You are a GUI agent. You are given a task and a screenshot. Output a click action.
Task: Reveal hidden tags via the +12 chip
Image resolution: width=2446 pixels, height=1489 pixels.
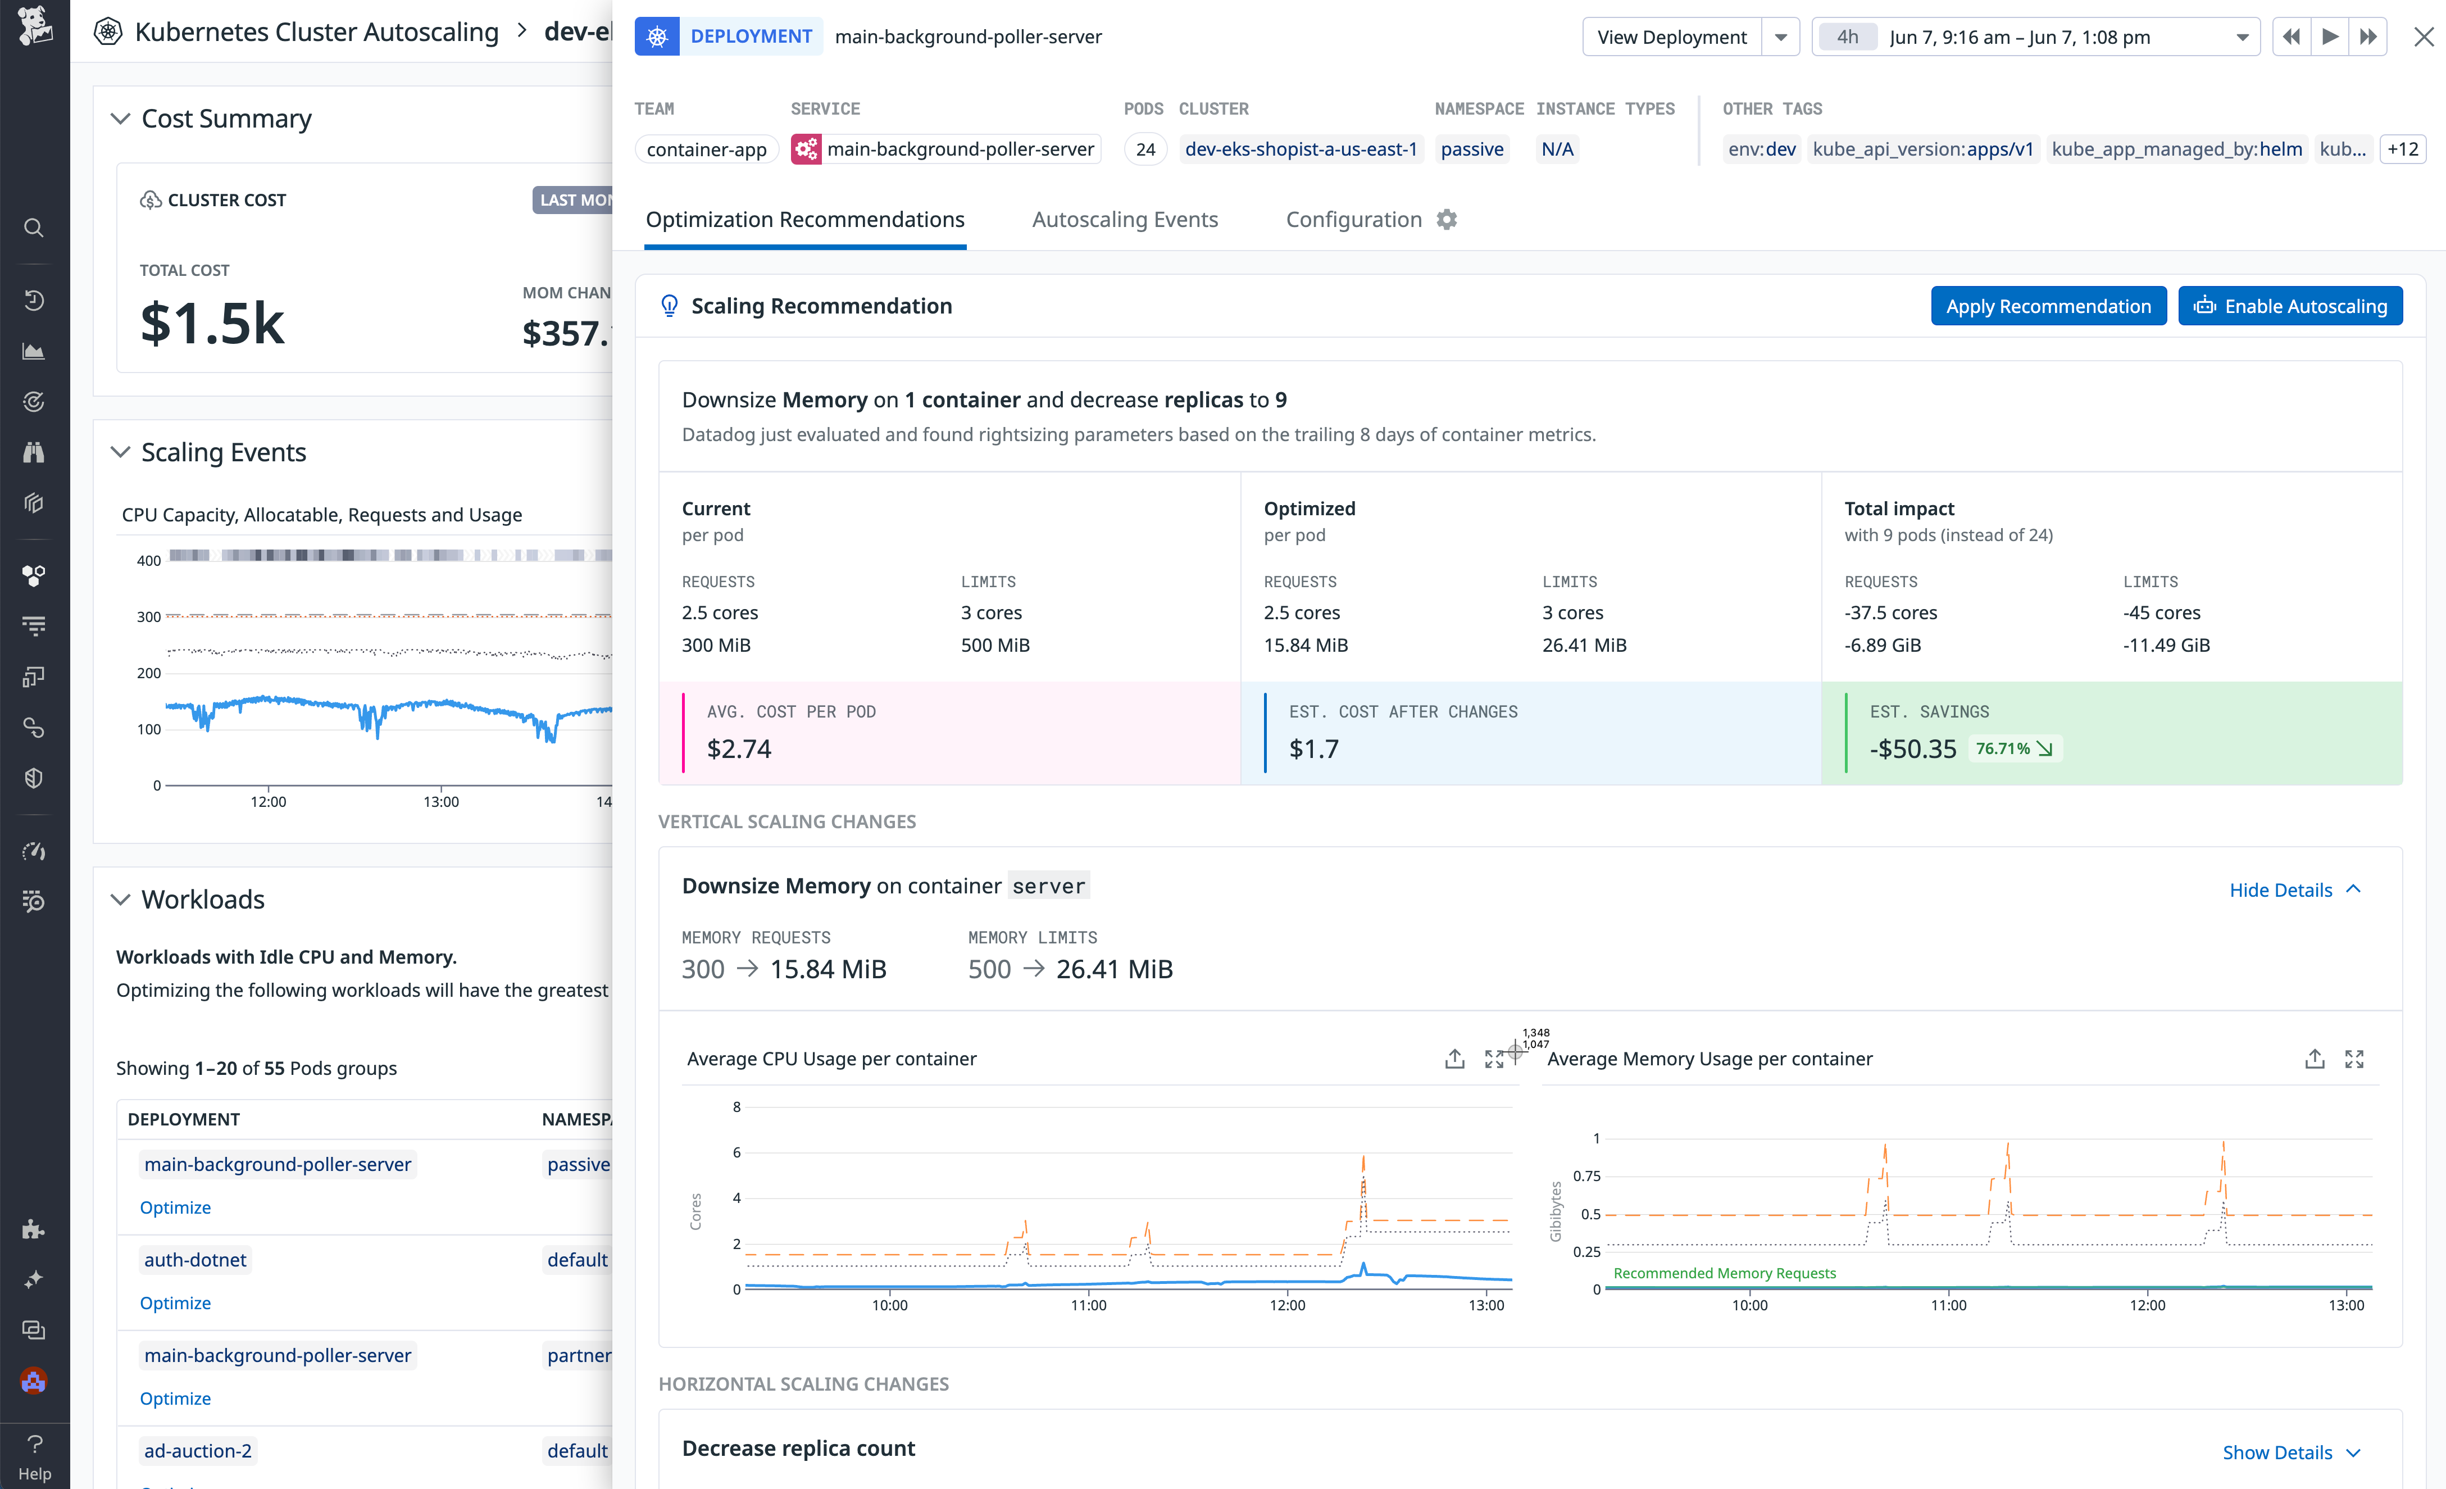(2402, 149)
